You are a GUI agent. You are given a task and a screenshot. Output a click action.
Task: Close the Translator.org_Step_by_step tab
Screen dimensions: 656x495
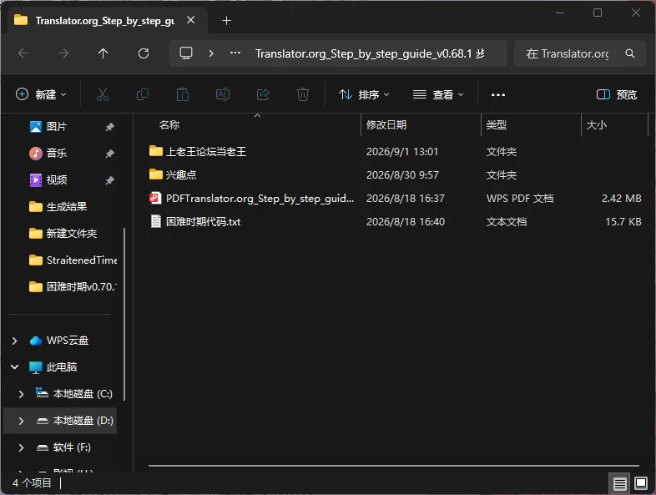[191, 20]
